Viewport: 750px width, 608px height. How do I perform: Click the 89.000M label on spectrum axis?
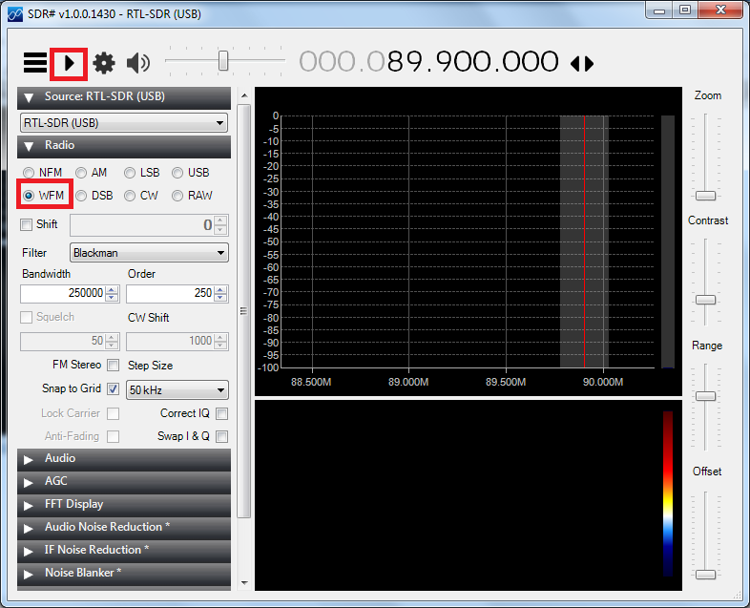[408, 382]
